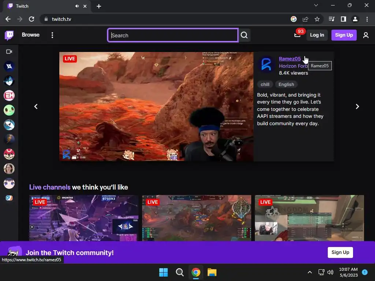Screen dimensions: 375x281
Task: Click Sign Up in the purple banner
Action: pos(340,252)
